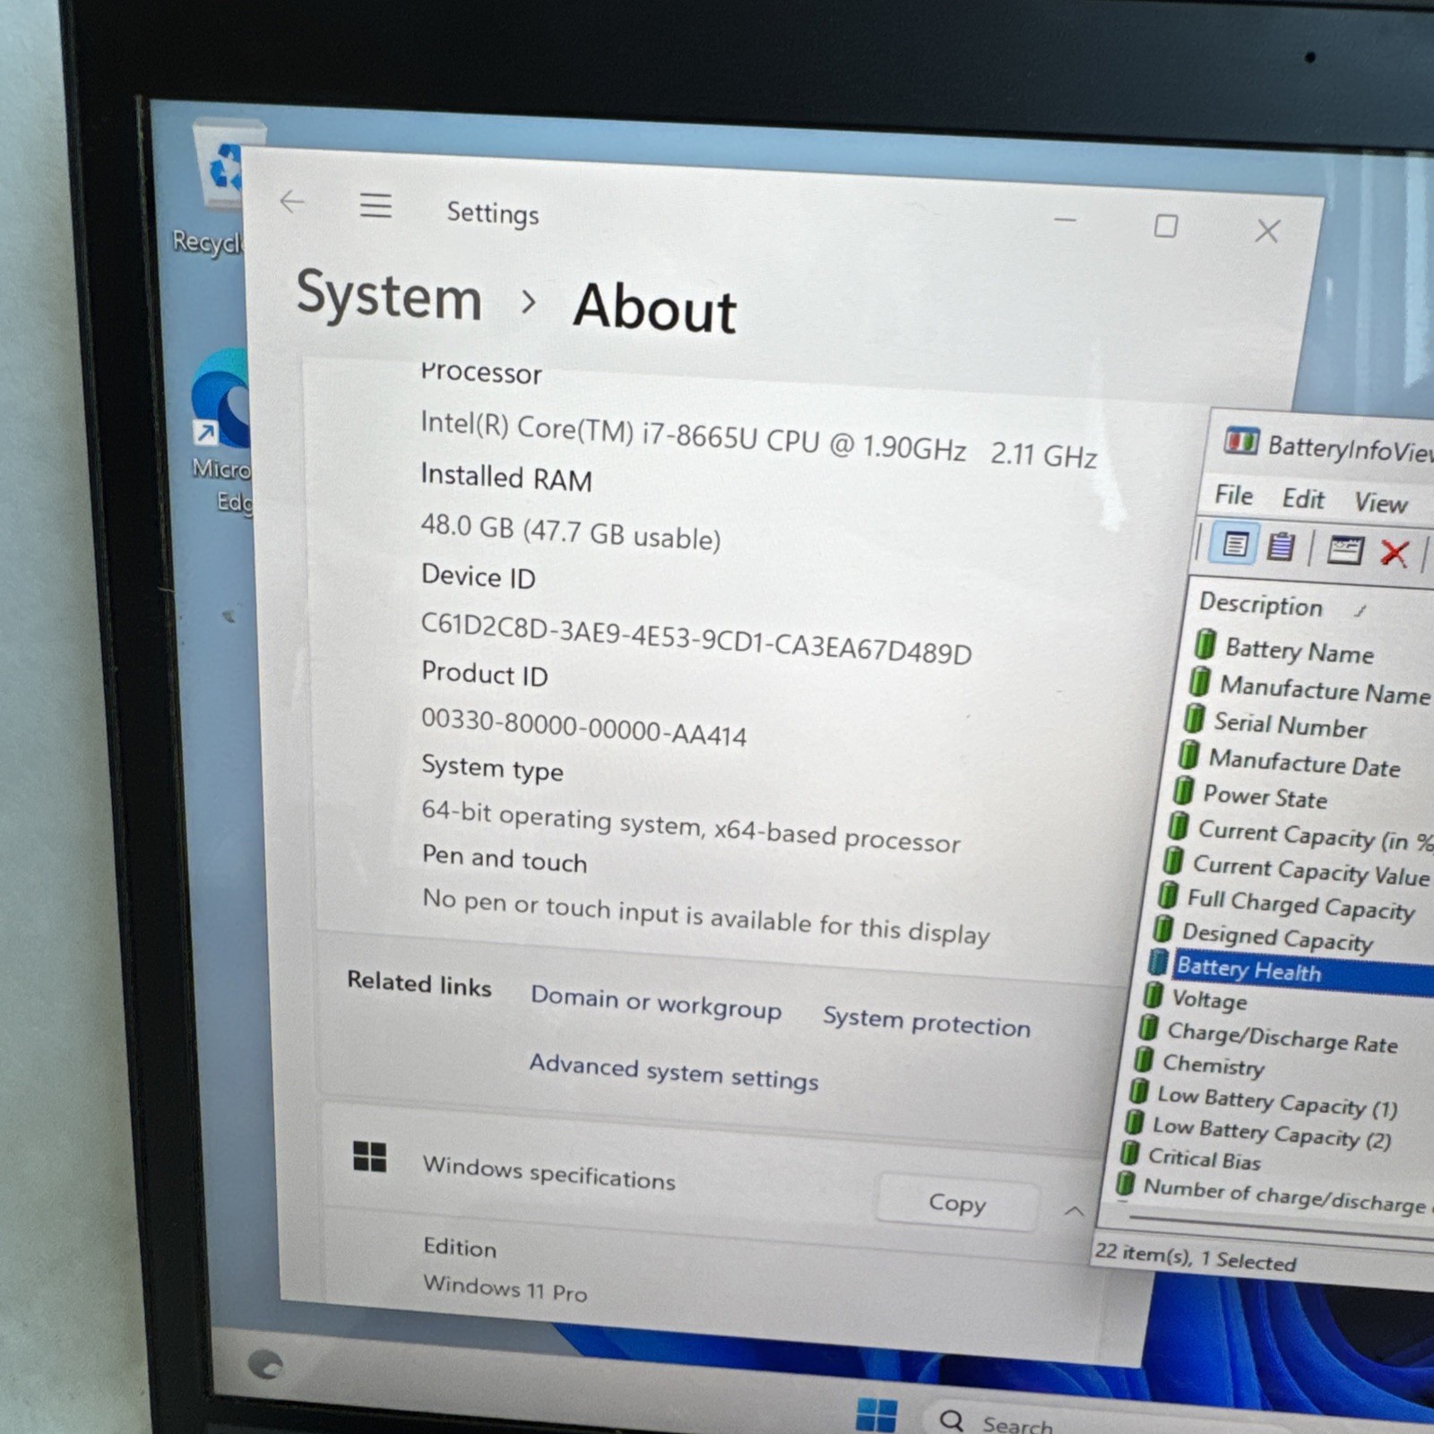Select the Manufacture Date row
The image size is (1434, 1434).
point(1305,762)
